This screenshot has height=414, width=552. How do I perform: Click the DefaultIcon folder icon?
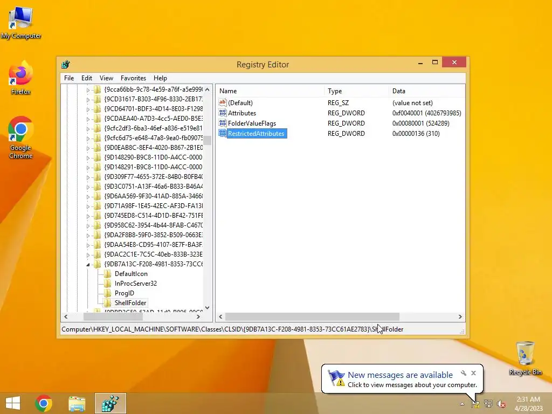click(x=108, y=273)
